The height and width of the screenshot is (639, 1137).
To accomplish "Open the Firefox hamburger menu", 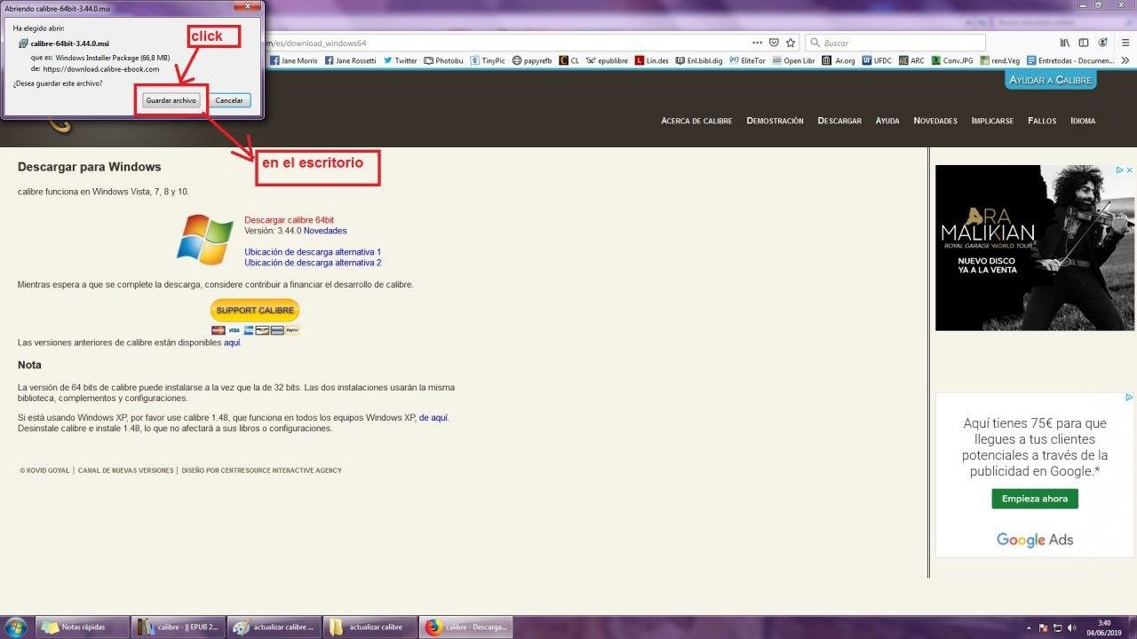I will (x=1125, y=43).
